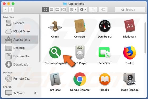The height and width of the screenshot is (99, 148).
Task: Click the file list vertical scrollbar
Action: point(145,38)
